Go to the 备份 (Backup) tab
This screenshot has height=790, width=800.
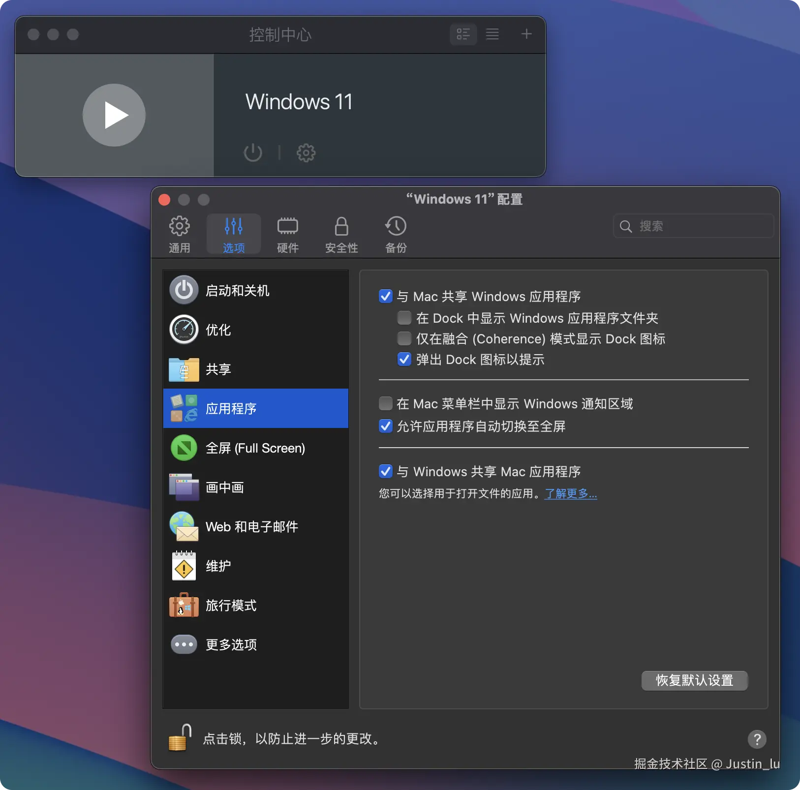coord(396,234)
